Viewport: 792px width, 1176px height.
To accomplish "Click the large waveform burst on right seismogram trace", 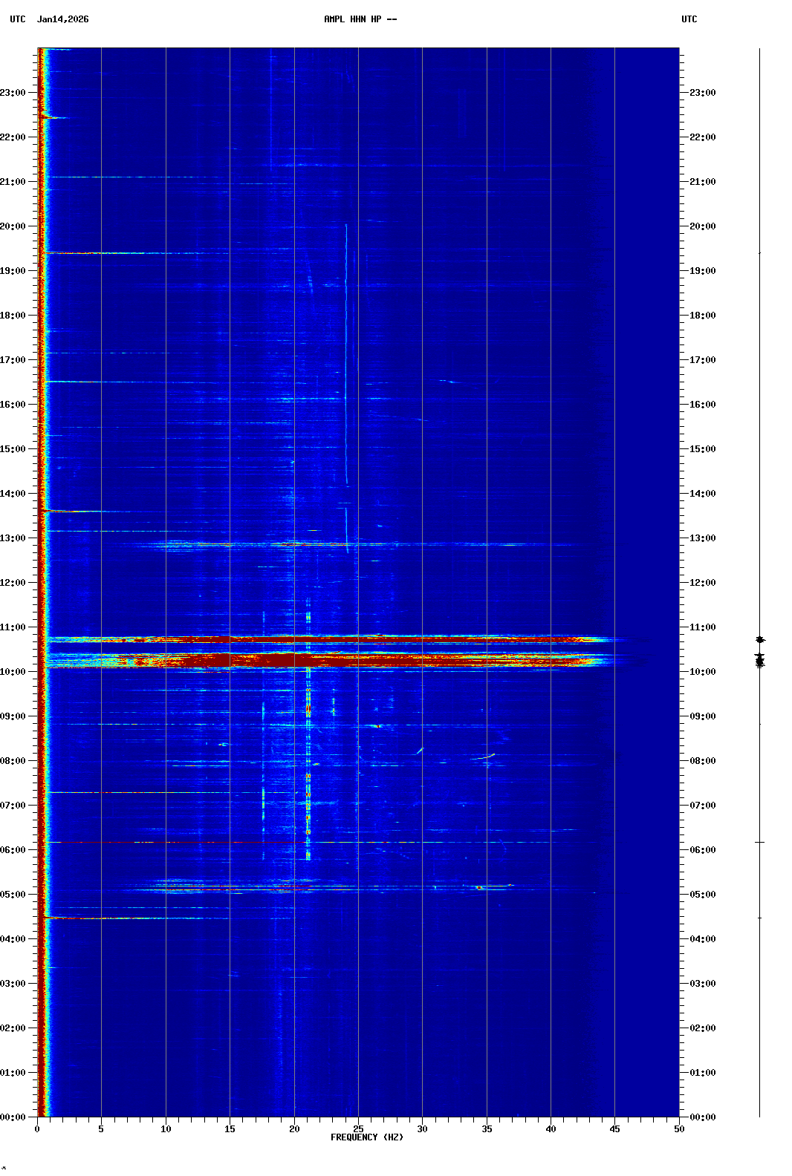I will coord(759,659).
